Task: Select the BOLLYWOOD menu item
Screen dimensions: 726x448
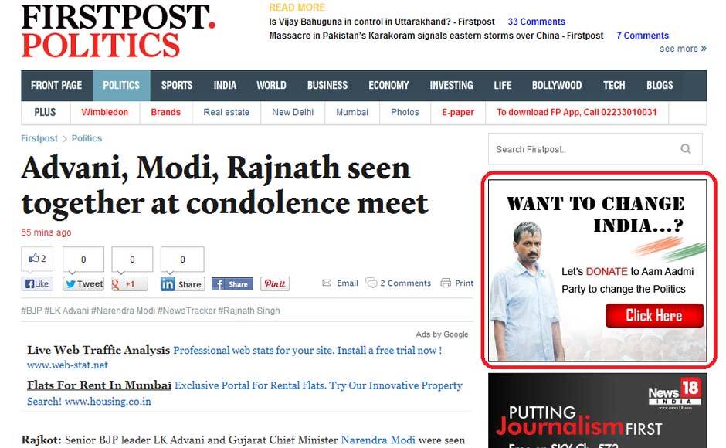Action: (x=557, y=86)
